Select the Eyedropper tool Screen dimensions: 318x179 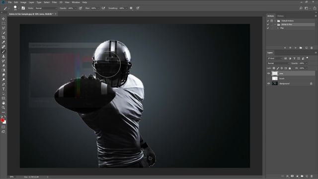coord(3,42)
